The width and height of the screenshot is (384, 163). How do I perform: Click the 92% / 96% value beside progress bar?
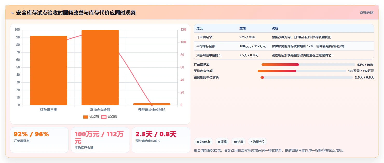(x=365, y=65)
